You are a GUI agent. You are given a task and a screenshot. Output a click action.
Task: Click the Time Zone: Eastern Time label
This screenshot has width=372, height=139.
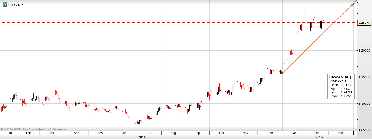click(x=44, y=129)
